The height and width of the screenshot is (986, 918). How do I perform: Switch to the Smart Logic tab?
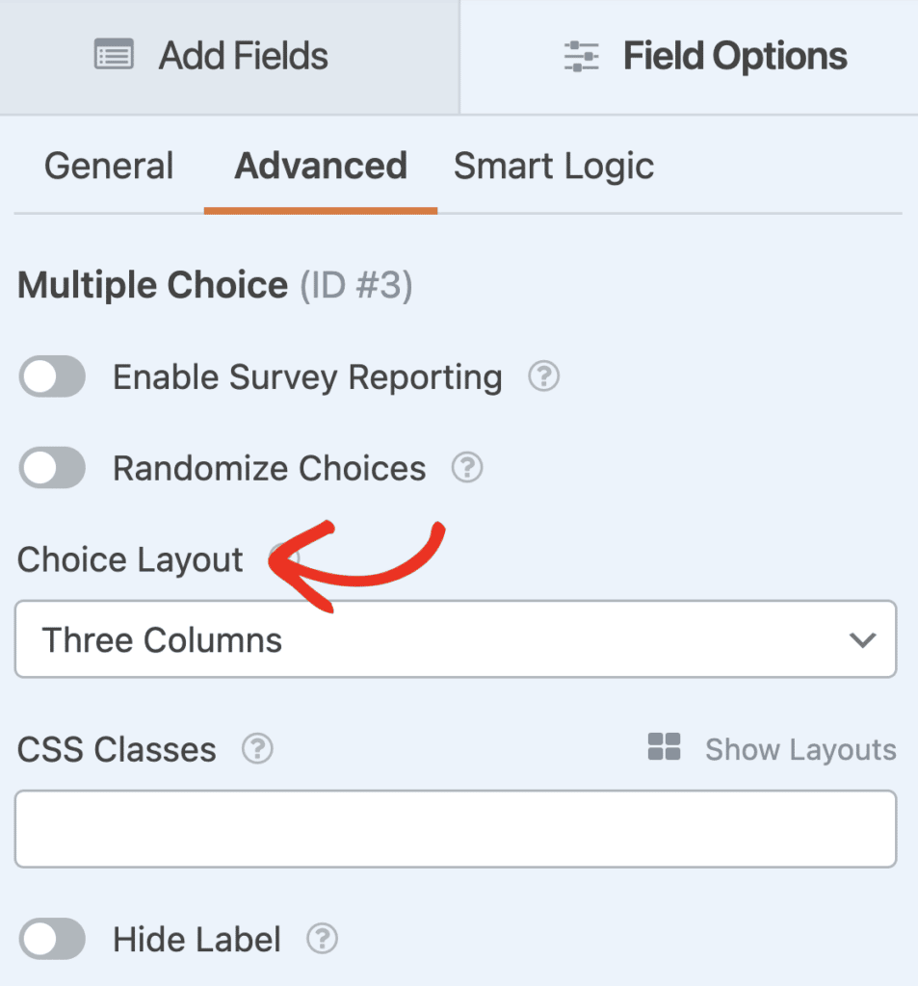coord(554,166)
